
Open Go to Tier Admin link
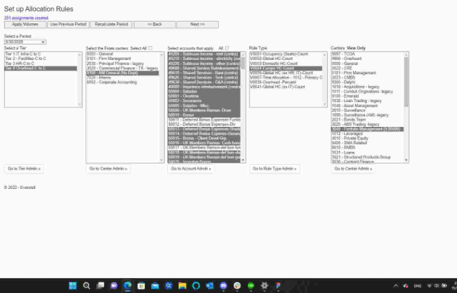(25, 169)
